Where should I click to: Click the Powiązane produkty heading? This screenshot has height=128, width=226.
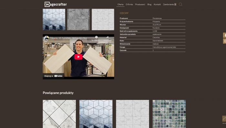58,93
